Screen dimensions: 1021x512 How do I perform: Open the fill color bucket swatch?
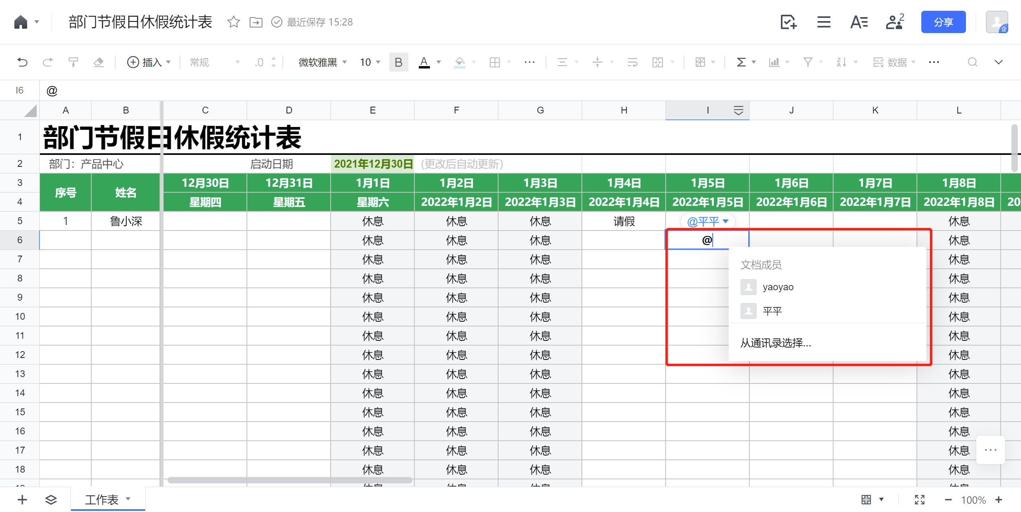459,62
